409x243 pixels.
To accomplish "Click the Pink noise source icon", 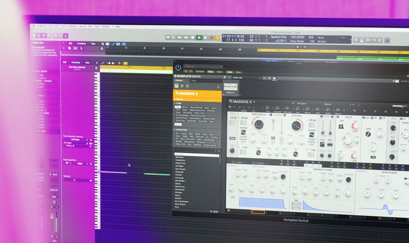I will tap(330, 145).
